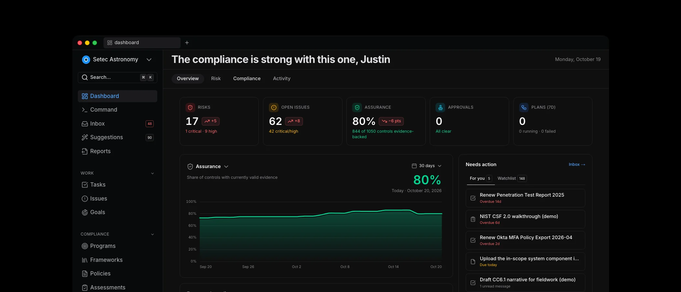Open the Goals target icon
The height and width of the screenshot is (292, 681).
(x=85, y=212)
